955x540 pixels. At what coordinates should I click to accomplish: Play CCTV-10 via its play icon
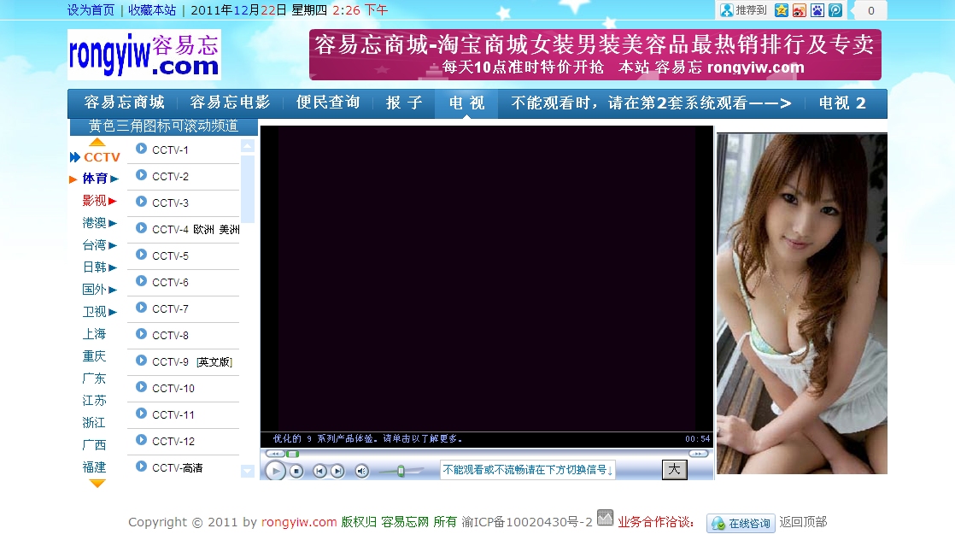pos(141,387)
